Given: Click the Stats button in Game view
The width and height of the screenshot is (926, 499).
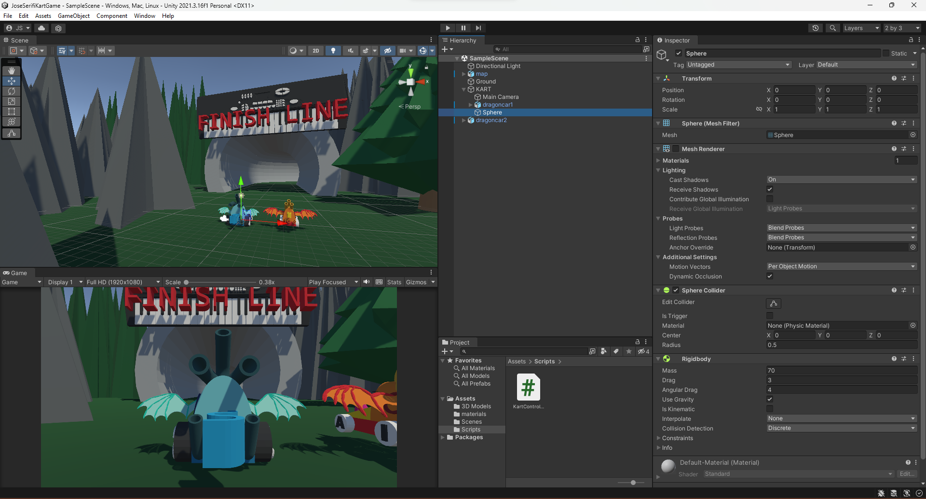Looking at the screenshot, I should [394, 282].
